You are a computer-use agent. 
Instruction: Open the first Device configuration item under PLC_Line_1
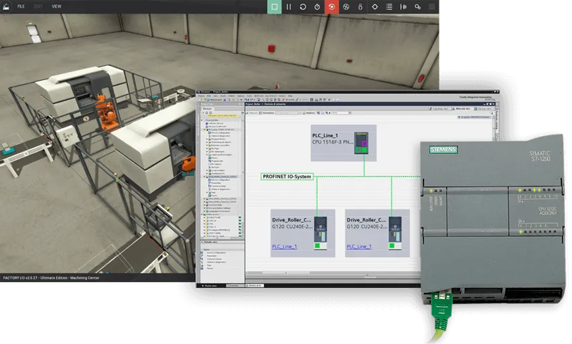pyautogui.click(x=220, y=133)
